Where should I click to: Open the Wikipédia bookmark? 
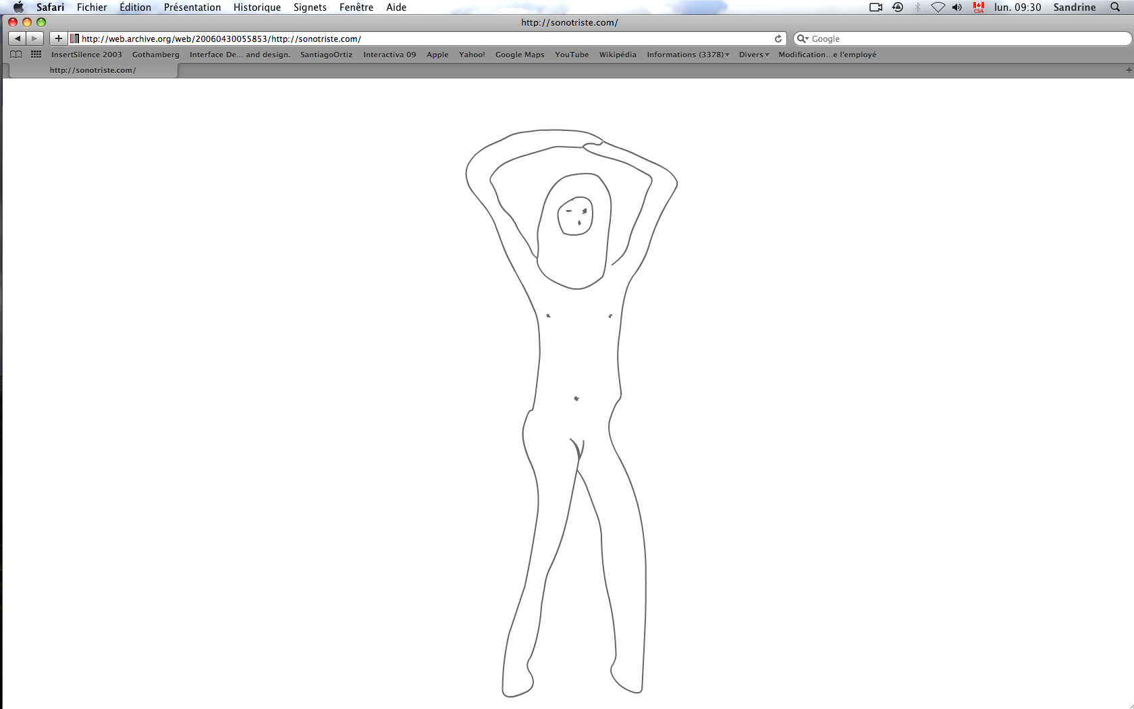tap(618, 55)
